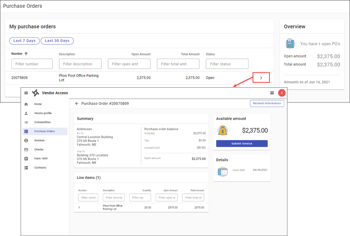Click the Filter number input field

[x=32, y=64]
